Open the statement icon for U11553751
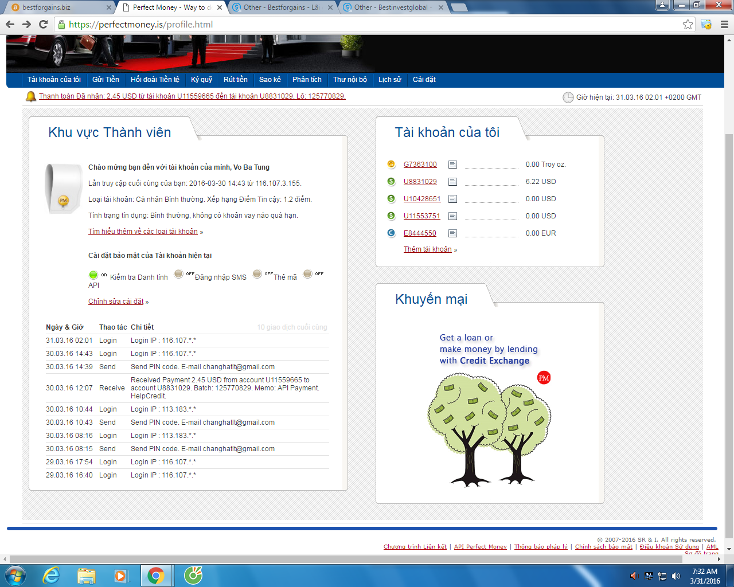 [452, 216]
